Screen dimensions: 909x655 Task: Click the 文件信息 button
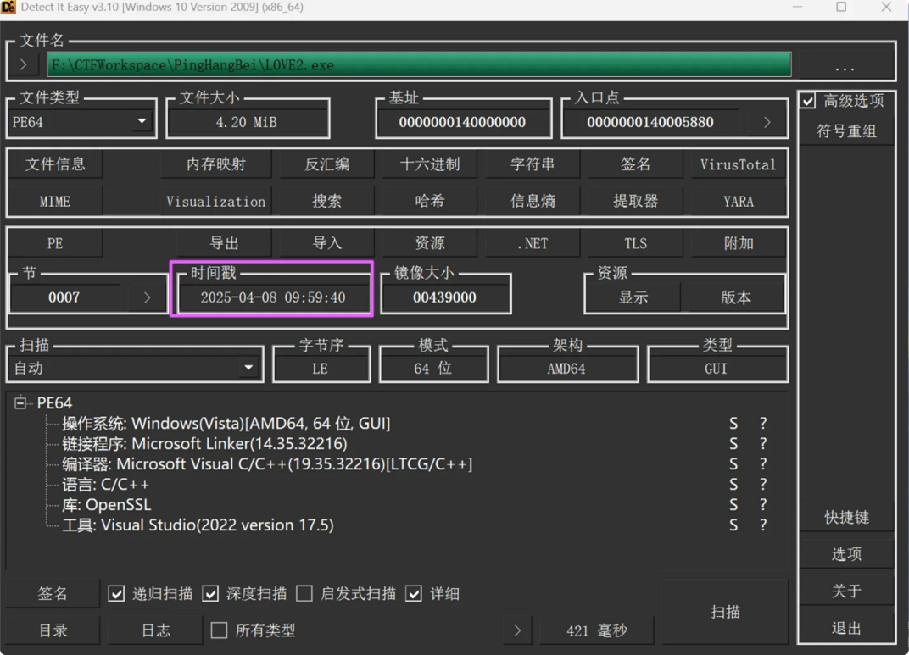tap(55, 164)
